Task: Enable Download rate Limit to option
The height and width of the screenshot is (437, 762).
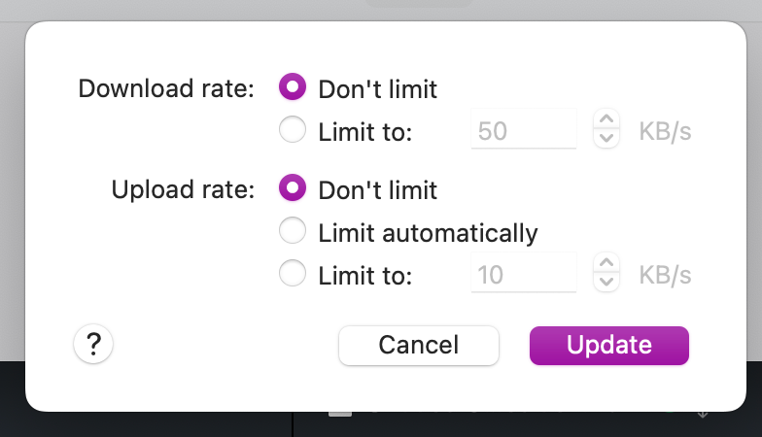Action: click(293, 130)
